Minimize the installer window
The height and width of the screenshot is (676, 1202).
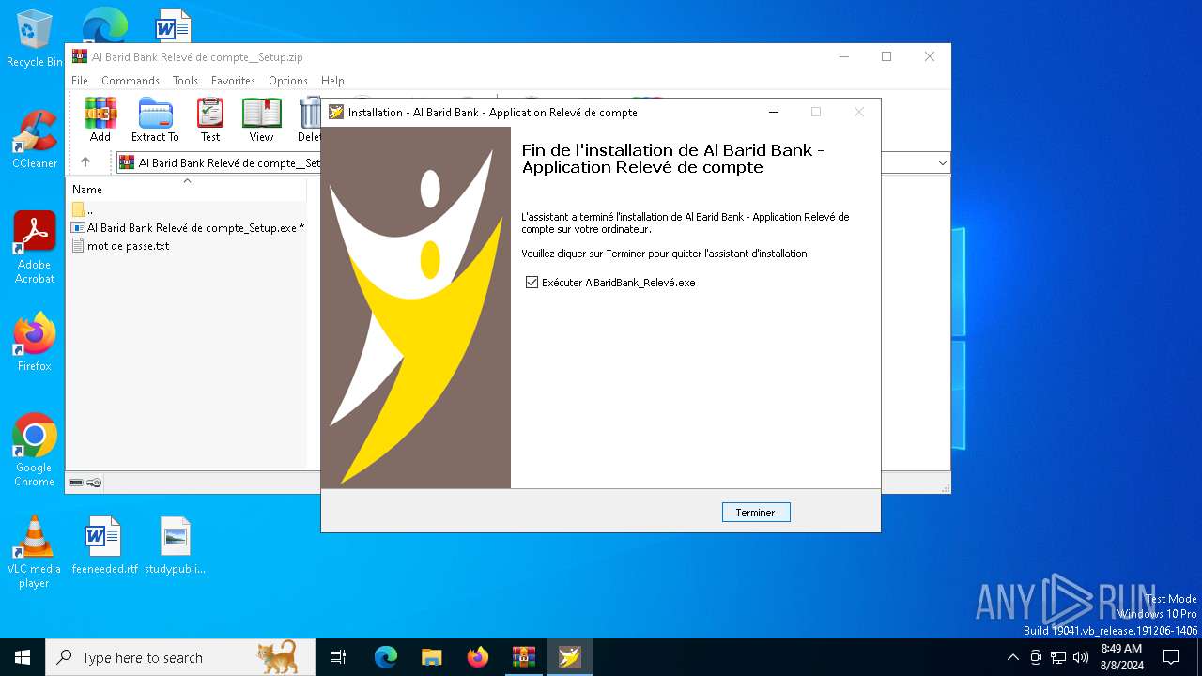tap(774, 112)
